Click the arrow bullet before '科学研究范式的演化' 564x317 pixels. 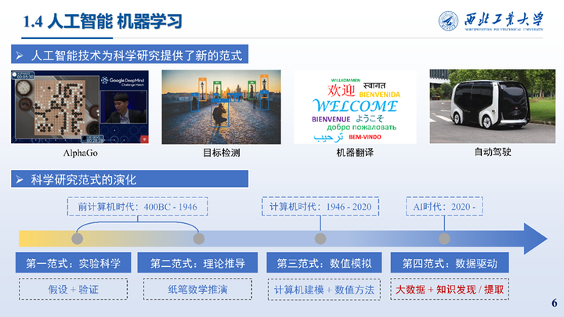point(20,179)
